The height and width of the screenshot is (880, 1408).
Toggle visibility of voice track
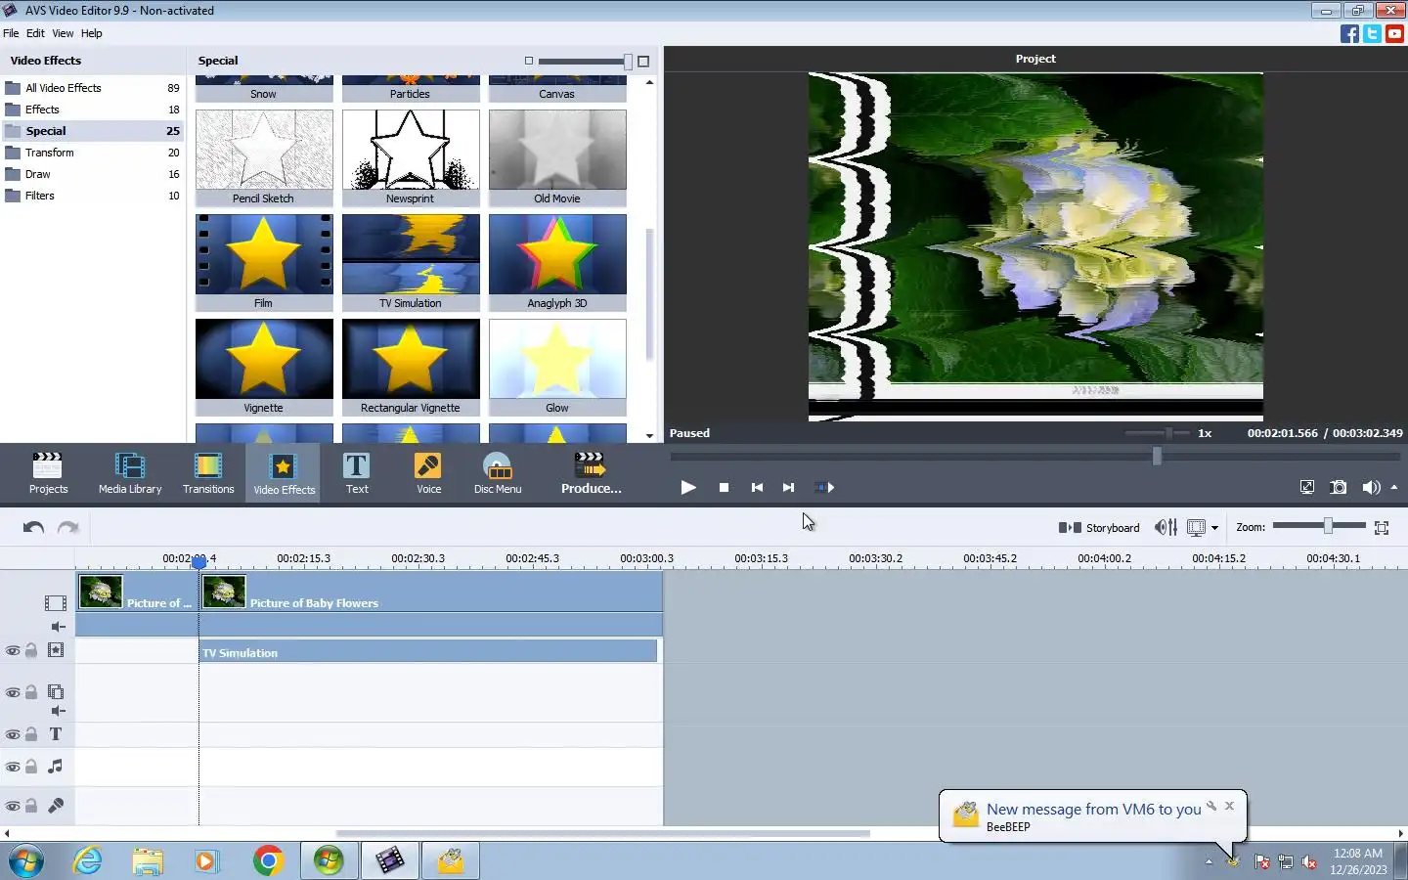(13, 806)
